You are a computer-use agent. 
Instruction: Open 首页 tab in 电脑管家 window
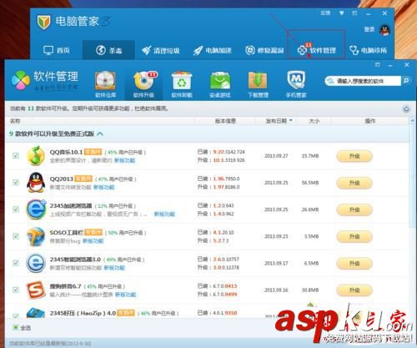coord(57,50)
